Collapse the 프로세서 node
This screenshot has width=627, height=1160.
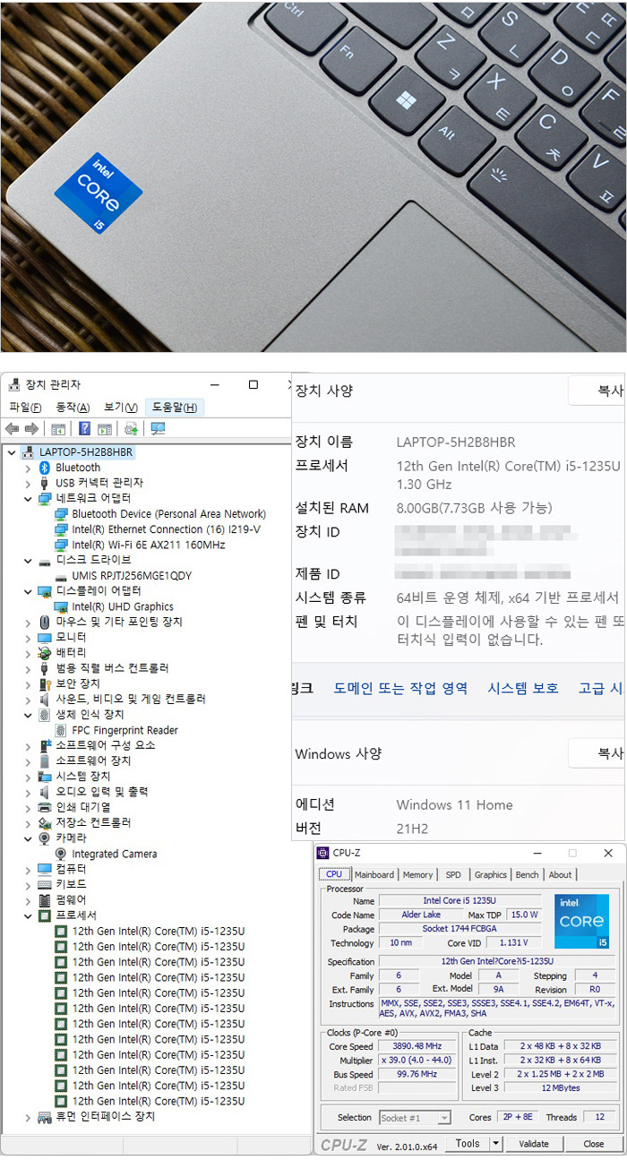(28, 915)
